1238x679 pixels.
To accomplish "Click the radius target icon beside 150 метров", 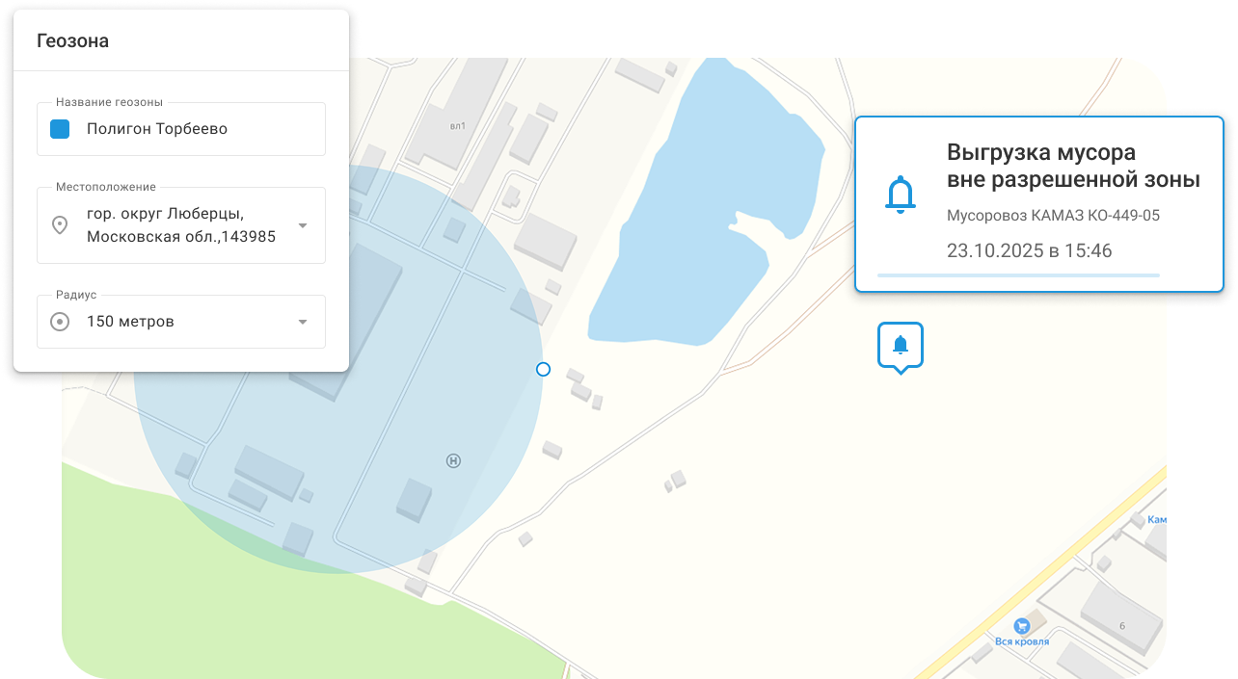I will tap(60, 322).
